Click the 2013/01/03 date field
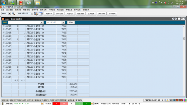The width and height of the screenshot is (187, 105). (x=54, y=22)
